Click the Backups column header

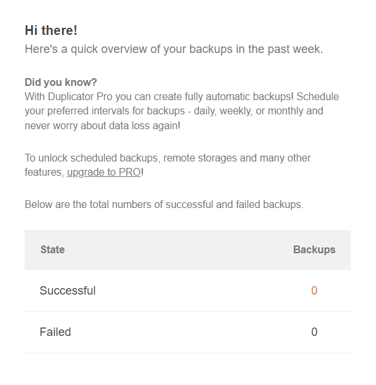[314, 250]
